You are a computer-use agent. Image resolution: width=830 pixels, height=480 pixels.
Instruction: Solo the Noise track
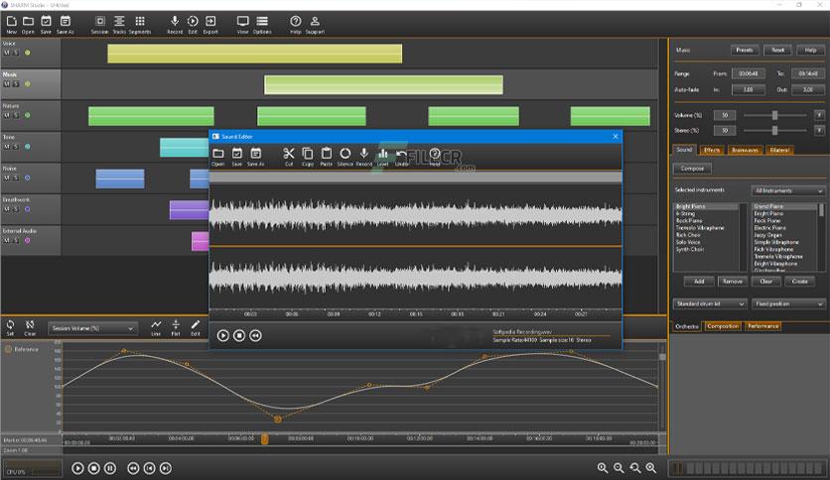pyautogui.click(x=16, y=179)
